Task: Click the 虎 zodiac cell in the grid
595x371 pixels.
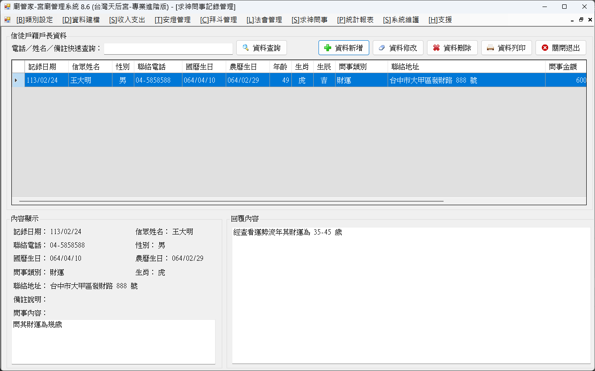Action: point(302,80)
